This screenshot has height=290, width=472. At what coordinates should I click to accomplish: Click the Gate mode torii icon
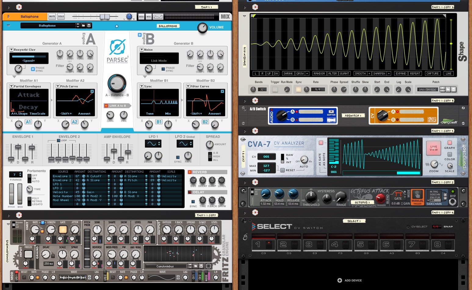[398, 193]
